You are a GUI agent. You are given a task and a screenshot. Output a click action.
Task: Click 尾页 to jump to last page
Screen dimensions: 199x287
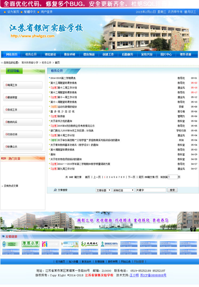(141, 177)
